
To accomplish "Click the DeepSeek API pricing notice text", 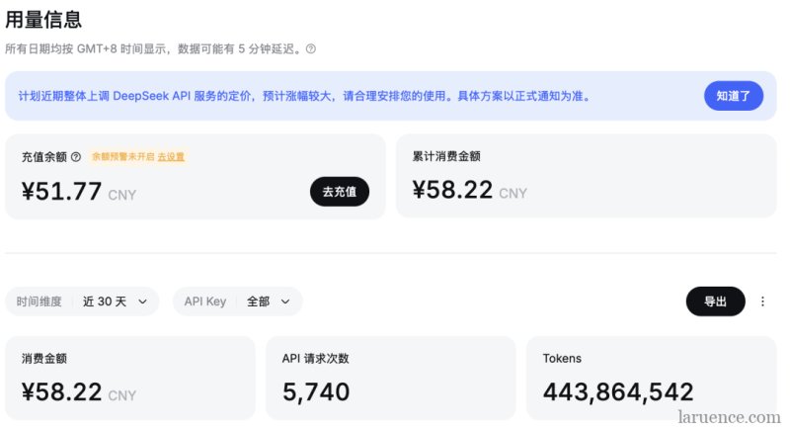I will coord(304,96).
